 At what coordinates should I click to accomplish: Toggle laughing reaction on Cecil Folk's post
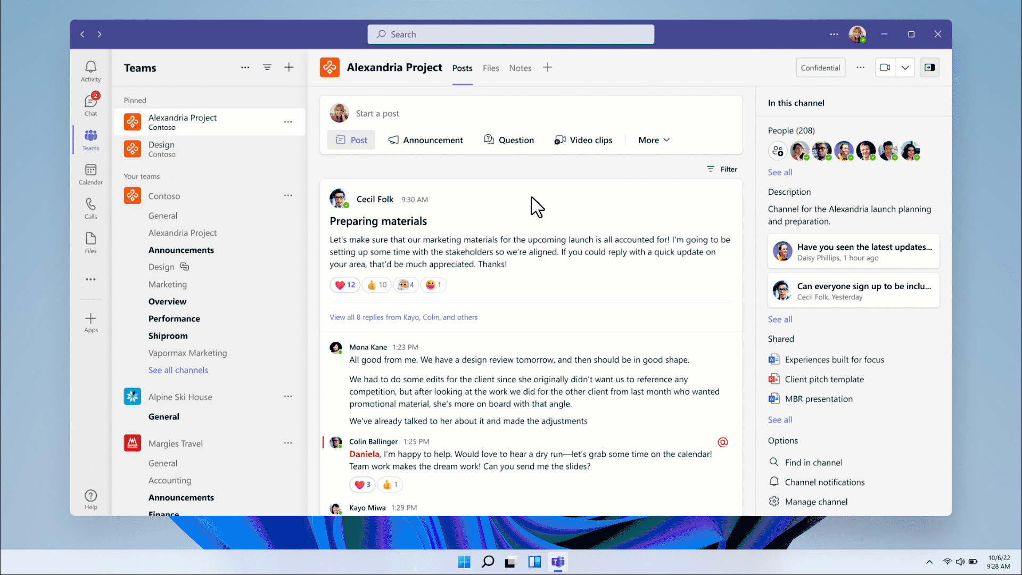(x=433, y=285)
